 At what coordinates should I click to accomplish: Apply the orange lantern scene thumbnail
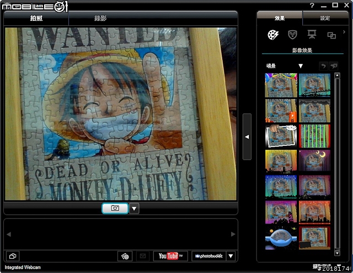tap(281, 111)
